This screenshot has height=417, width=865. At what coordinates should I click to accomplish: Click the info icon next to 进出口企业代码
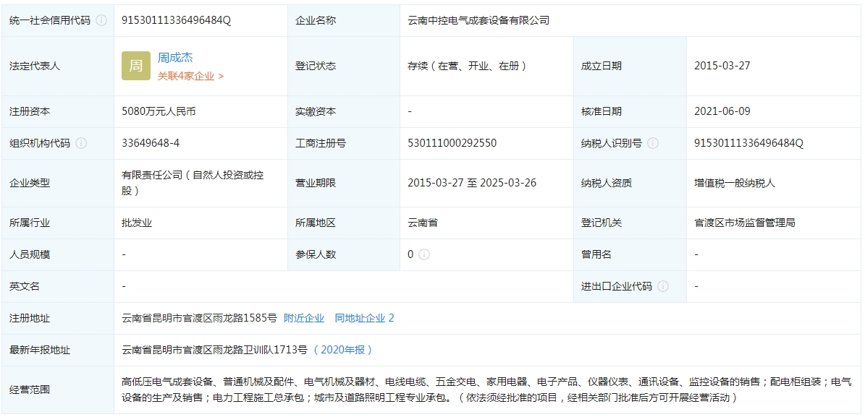point(663,286)
